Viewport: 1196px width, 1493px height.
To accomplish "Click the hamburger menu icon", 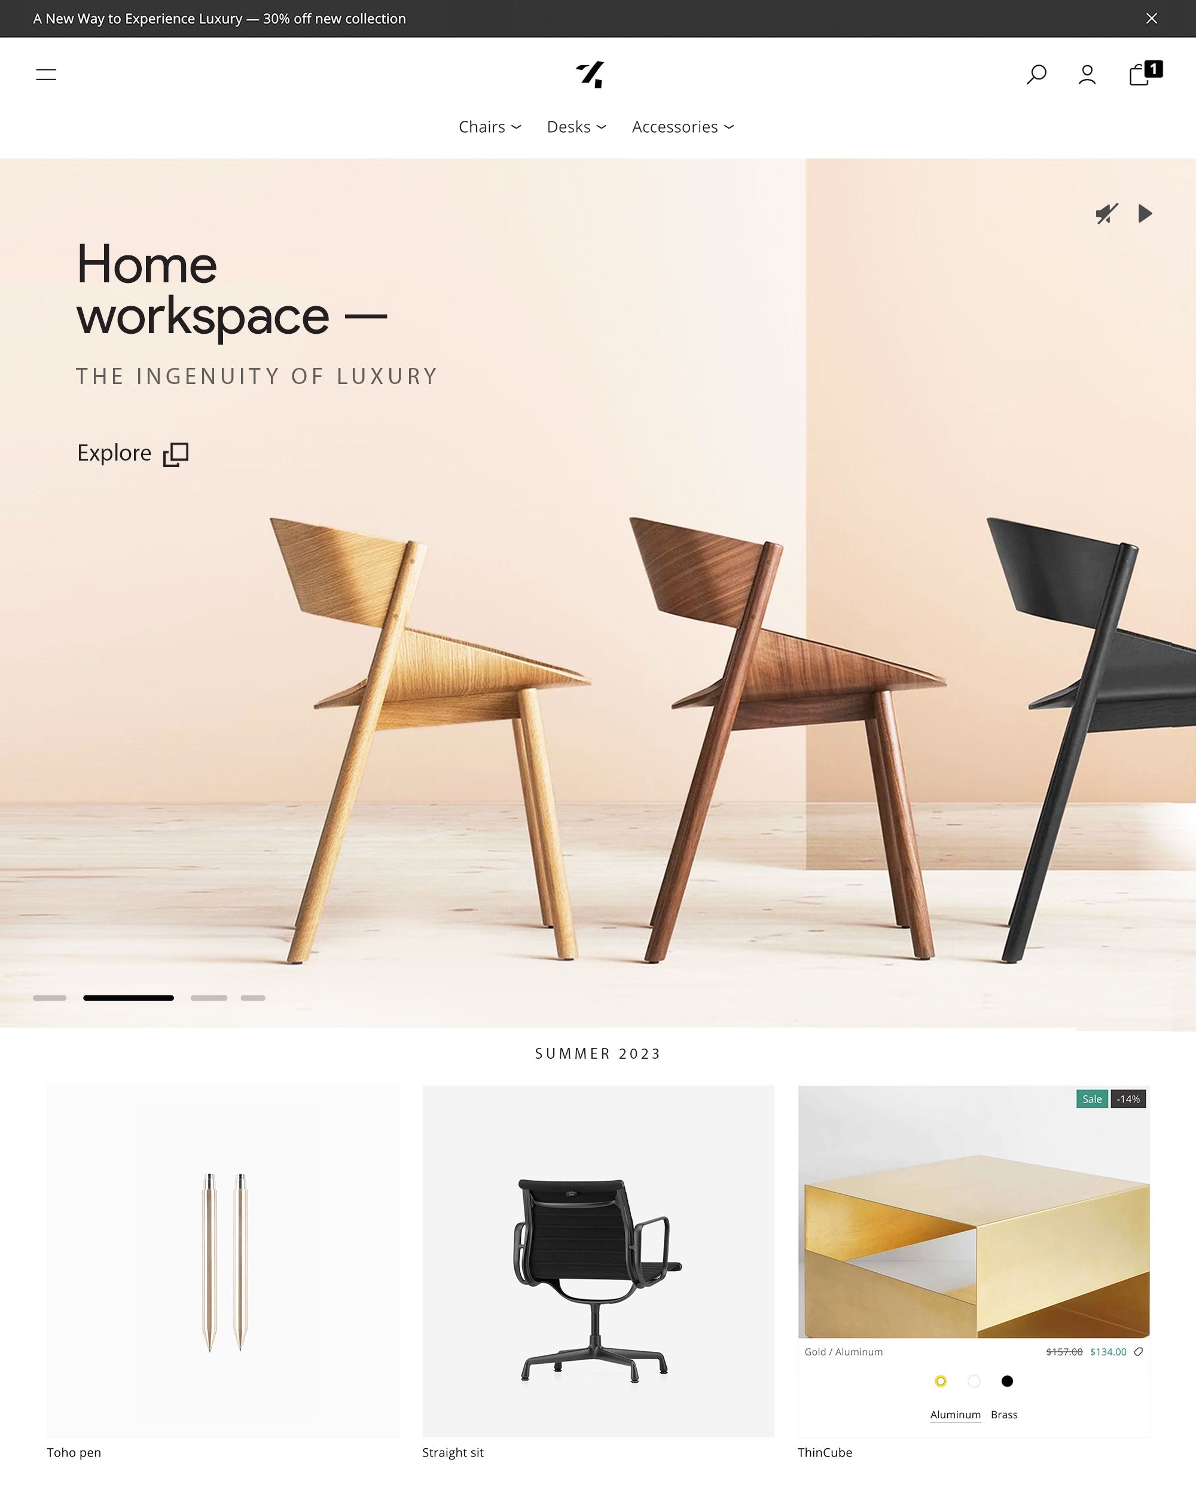I will pyautogui.click(x=47, y=74).
